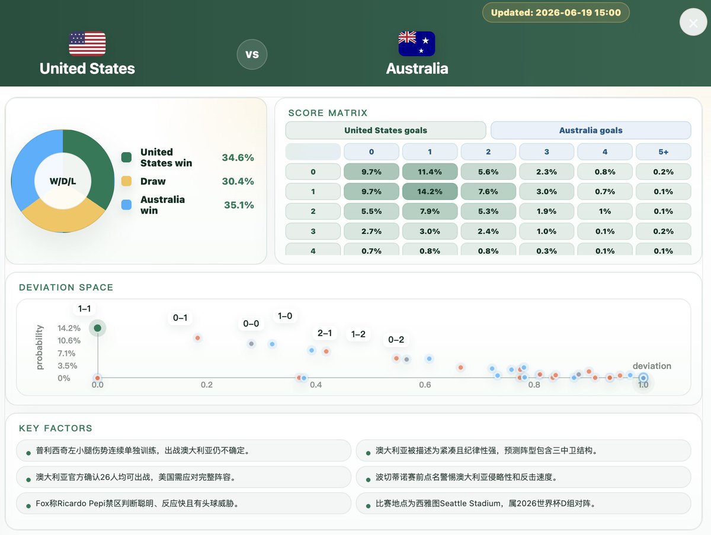Click the Updated 2026-06-19 15:00 timestamp badge
This screenshot has height=535, width=711.
click(x=556, y=12)
